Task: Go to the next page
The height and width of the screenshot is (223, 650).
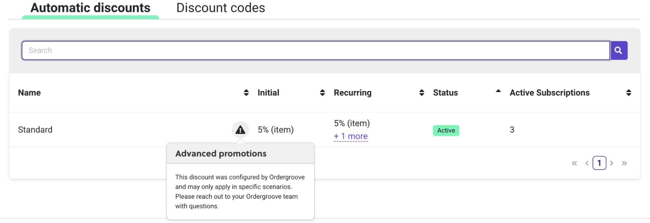Action: point(612,163)
